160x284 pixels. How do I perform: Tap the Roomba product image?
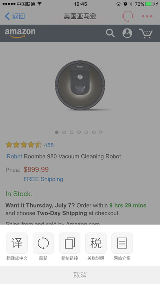tap(80, 85)
